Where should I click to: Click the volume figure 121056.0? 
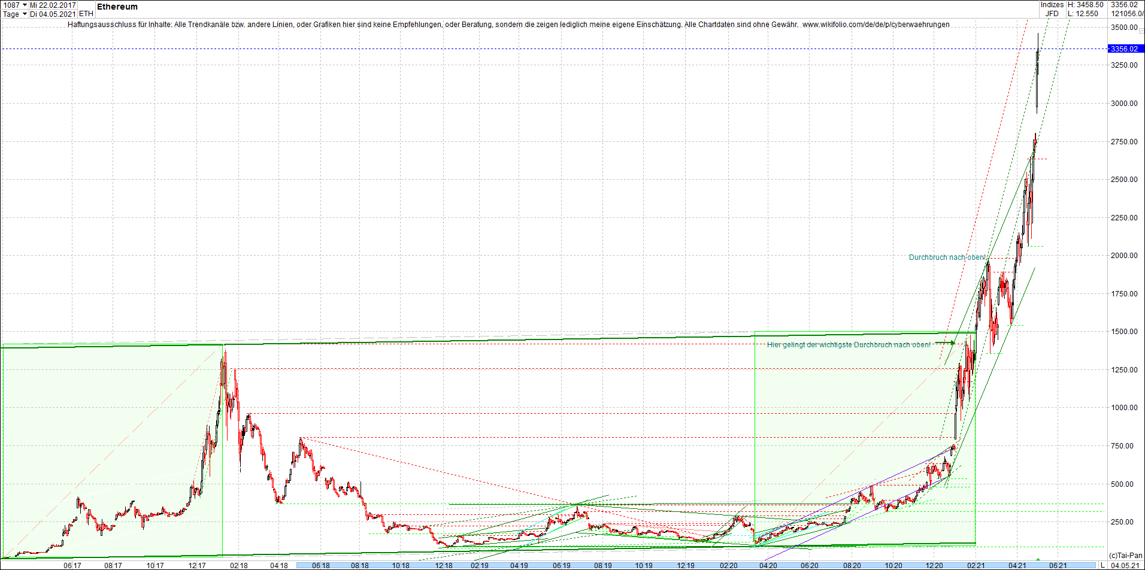pos(1127,14)
